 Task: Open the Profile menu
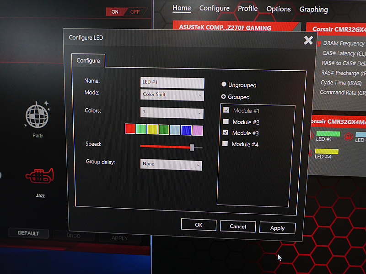click(x=248, y=9)
